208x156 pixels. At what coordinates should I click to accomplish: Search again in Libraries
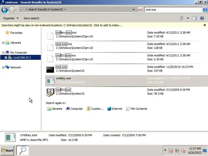coord(55,109)
